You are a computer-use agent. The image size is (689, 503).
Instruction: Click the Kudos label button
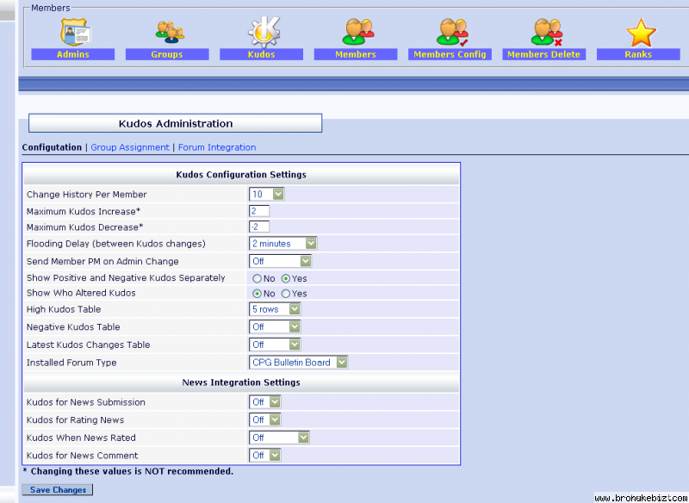[x=262, y=54]
